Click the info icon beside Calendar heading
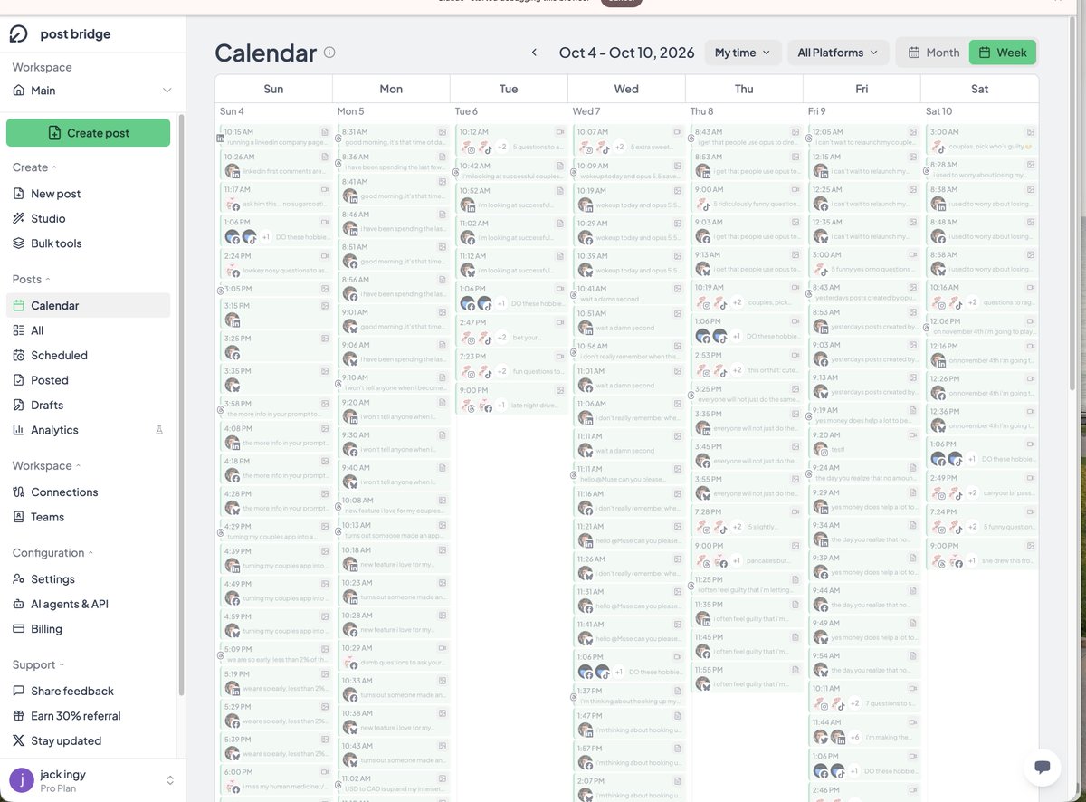 329,53
